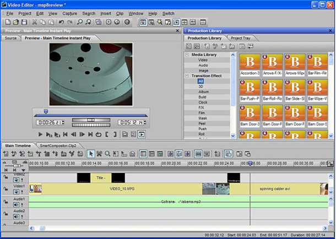This screenshot has height=239, width=336.
Task: Select the Accordion-3 transition thumbnail
Action: click(x=250, y=64)
